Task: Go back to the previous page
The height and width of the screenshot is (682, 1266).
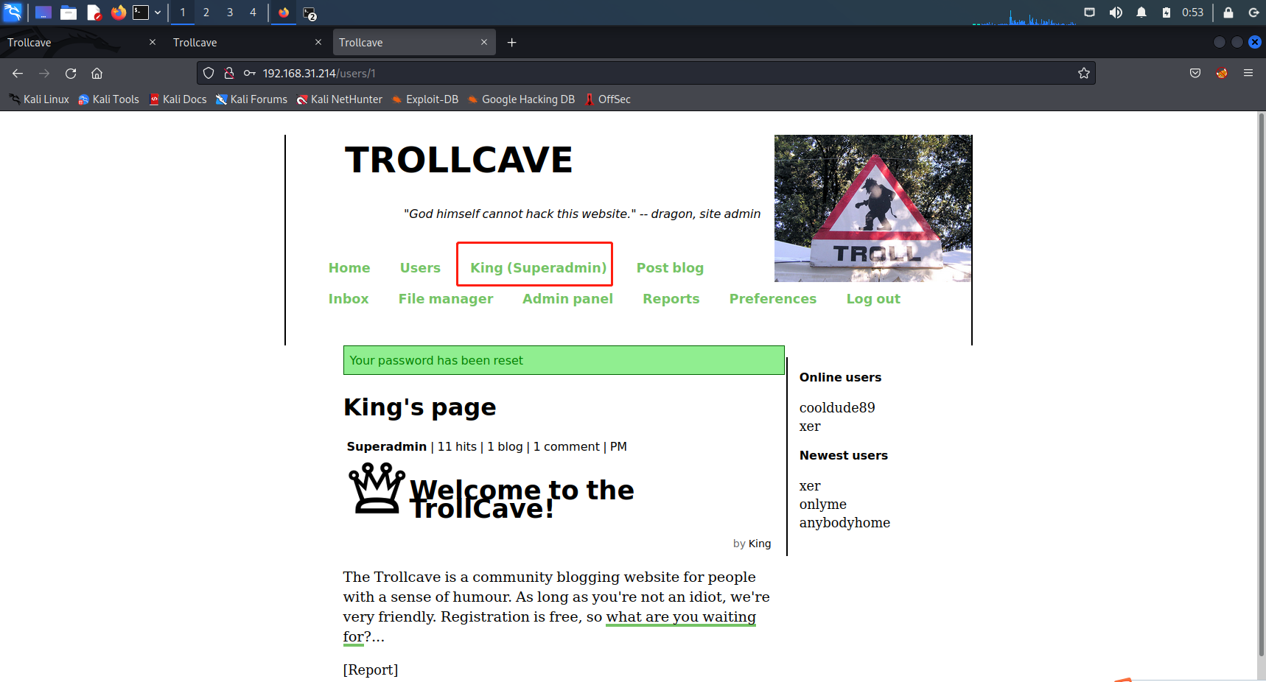Action: [18, 73]
